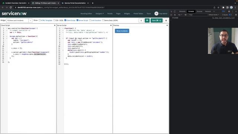Open browser extensions puzzle icon
This screenshot has height=134, width=238.
(x=223, y=7)
